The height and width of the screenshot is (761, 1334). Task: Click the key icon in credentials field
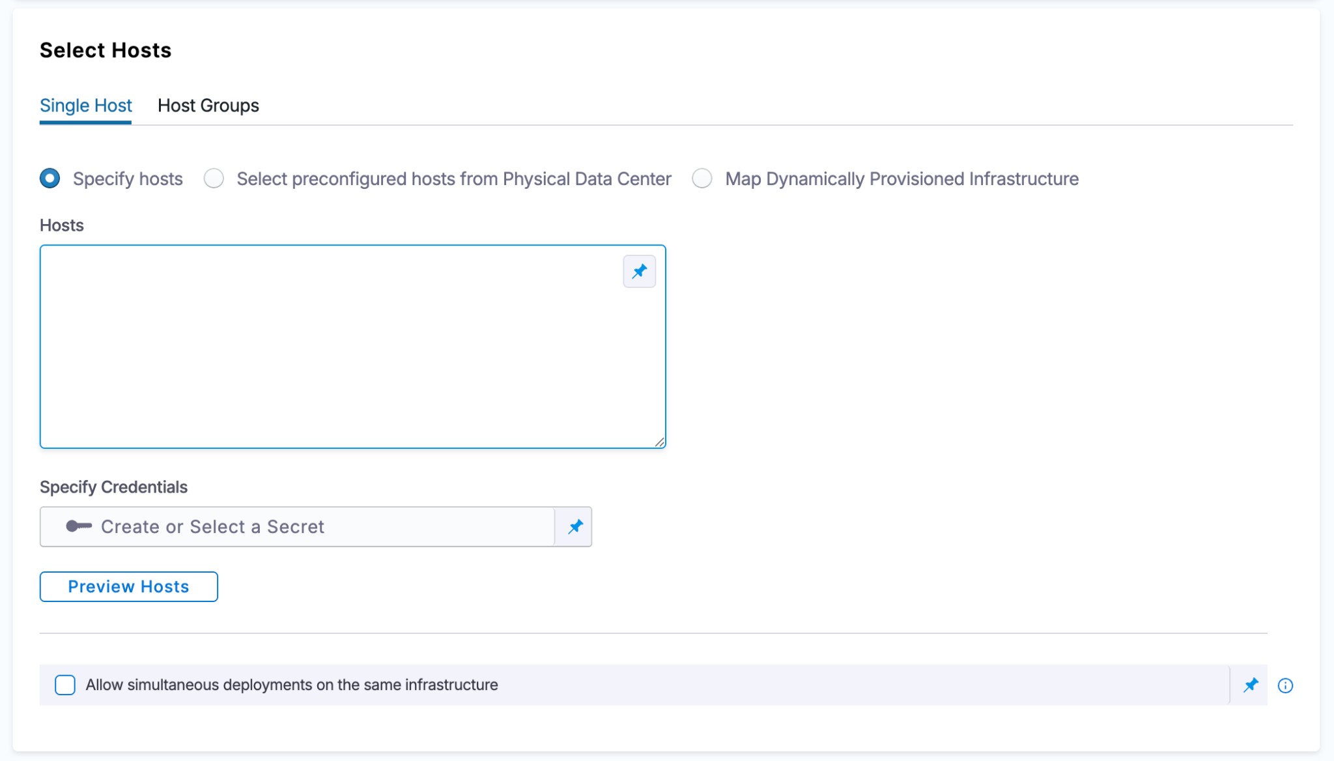click(79, 526)
